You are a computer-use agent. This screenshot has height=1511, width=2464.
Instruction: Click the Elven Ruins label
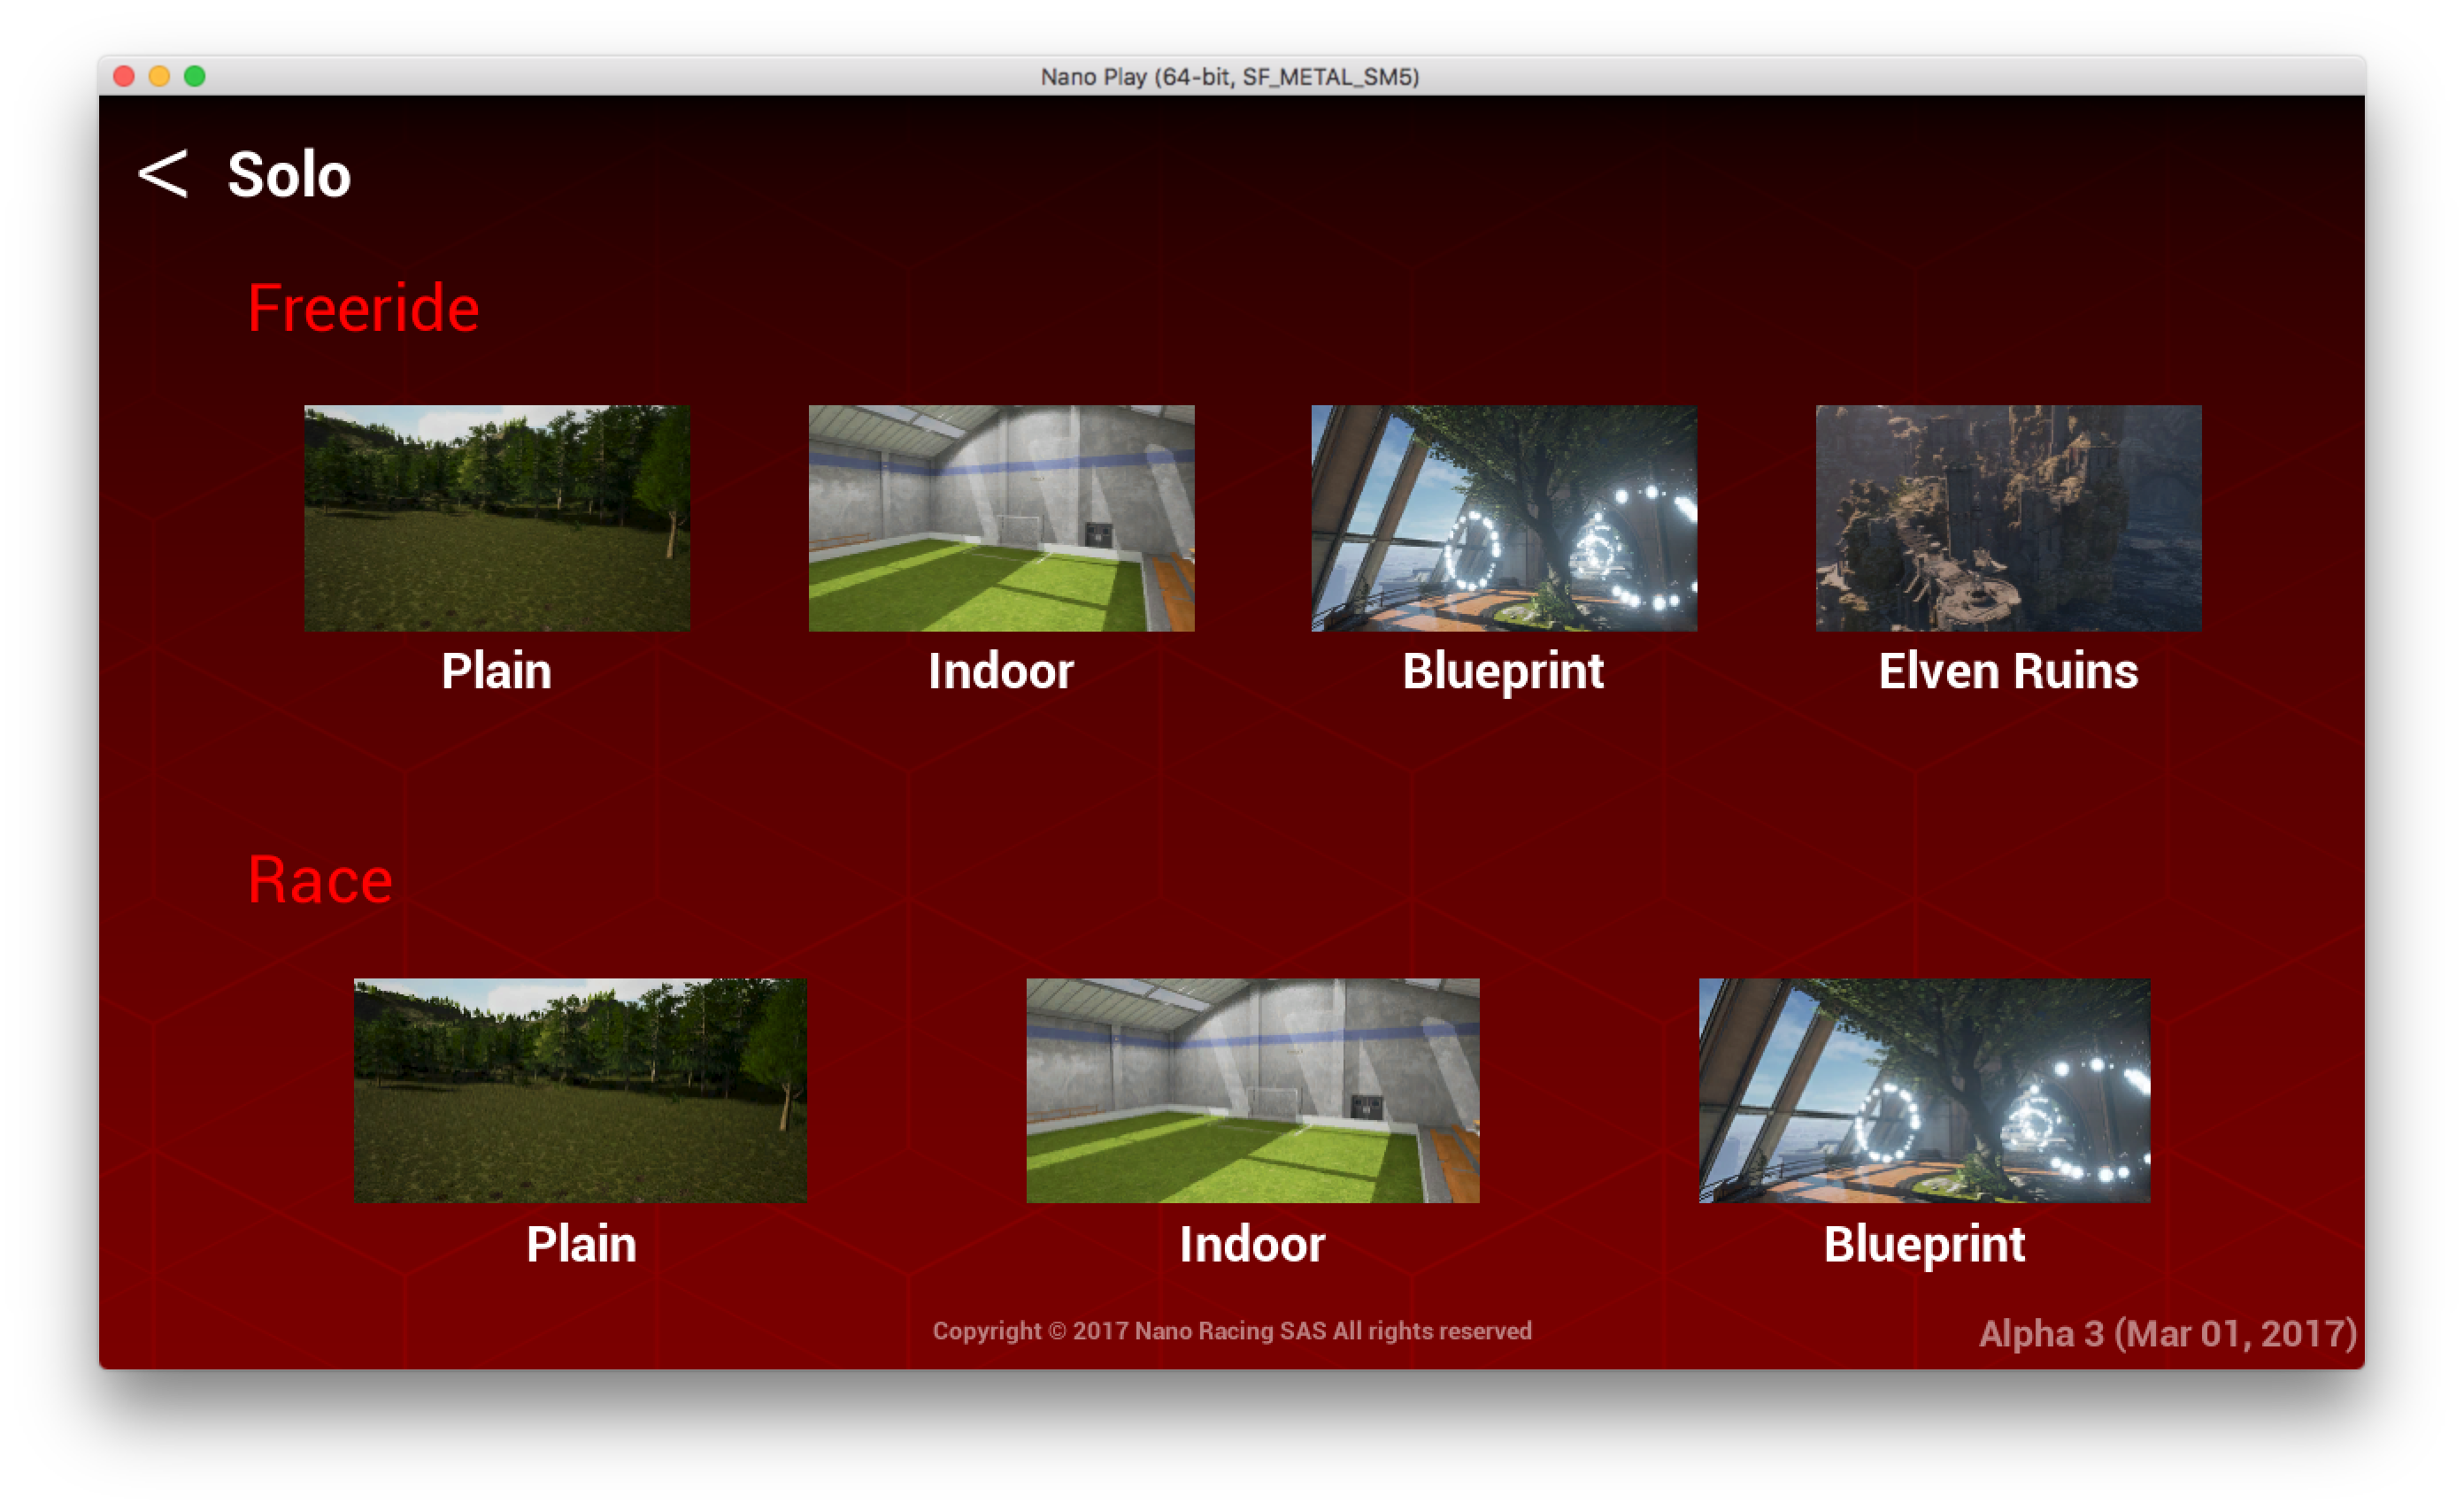[x=2008, y=671]
